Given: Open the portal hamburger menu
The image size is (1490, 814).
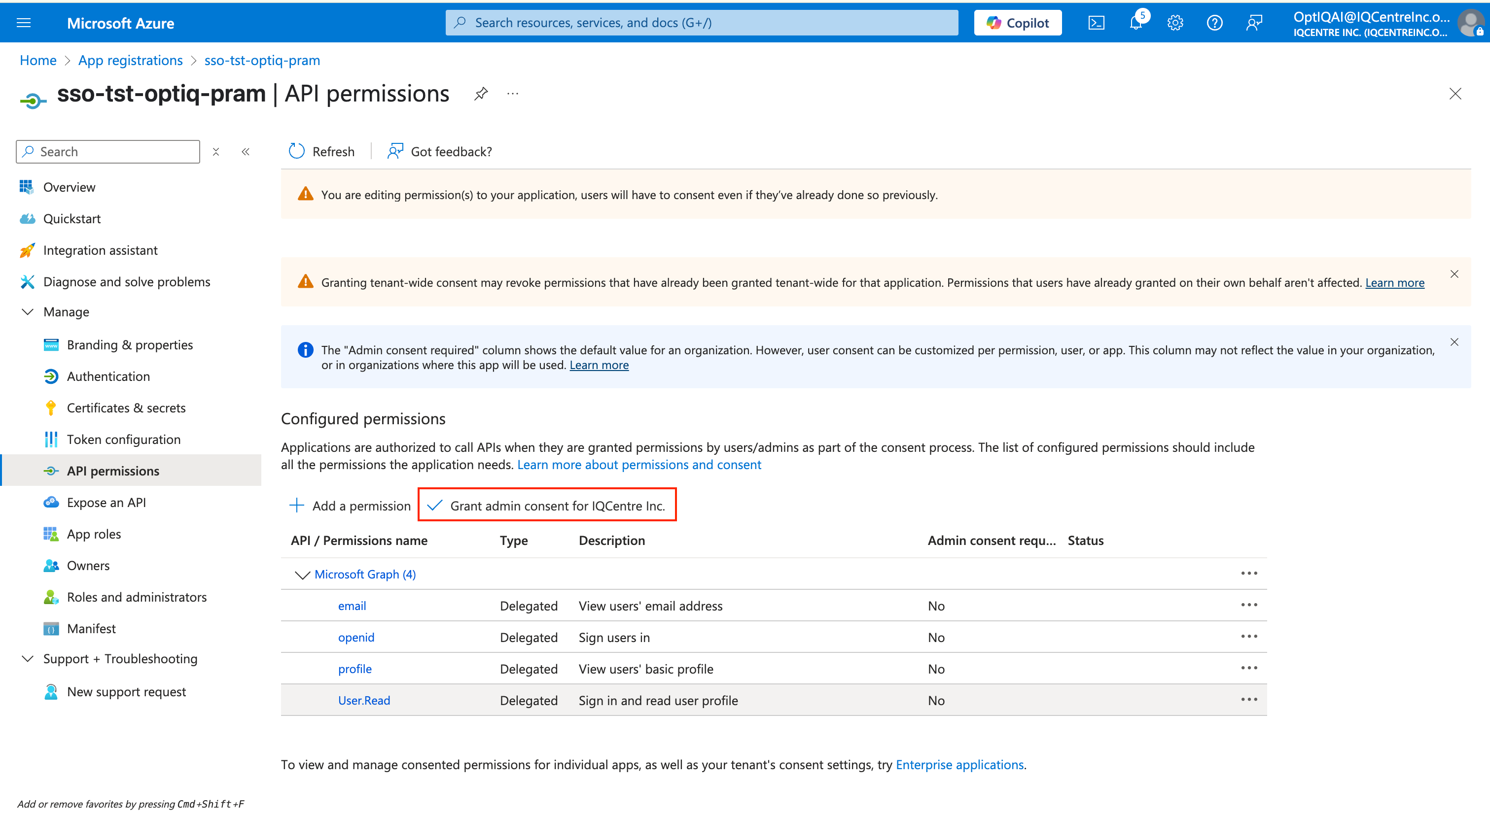Looking at the screenshot, I should [x=24, y=23].
